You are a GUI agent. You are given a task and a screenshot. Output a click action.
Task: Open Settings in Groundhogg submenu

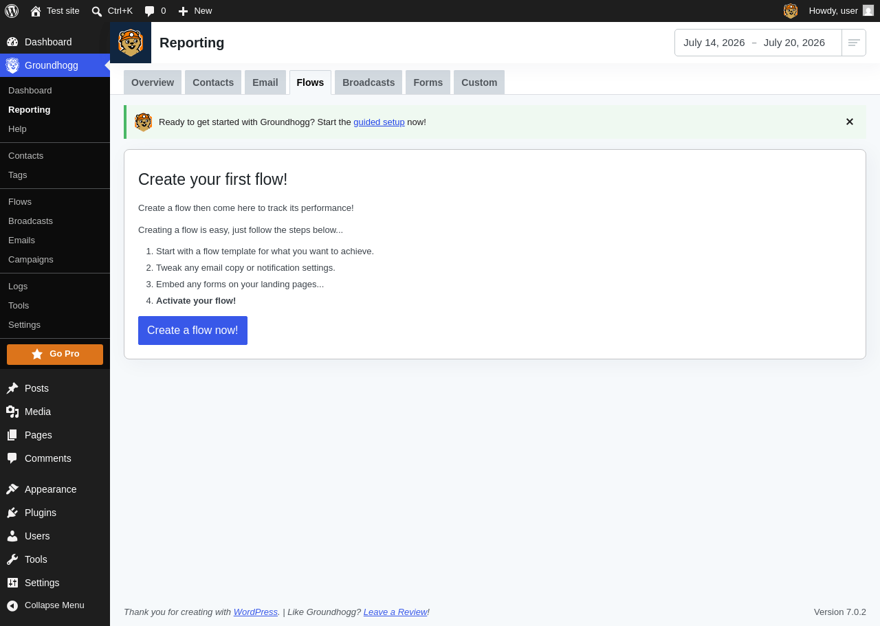55,325
